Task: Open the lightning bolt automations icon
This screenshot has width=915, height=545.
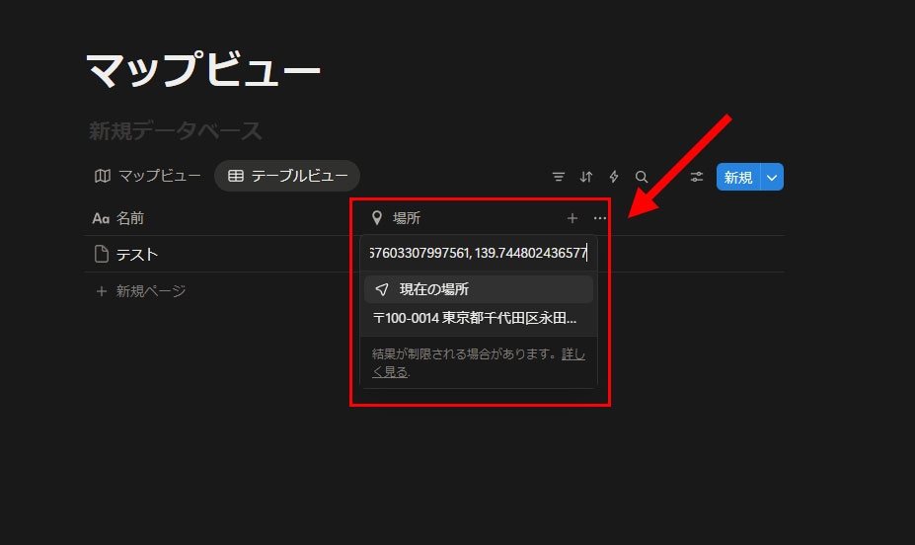Action: pos(614,177)
